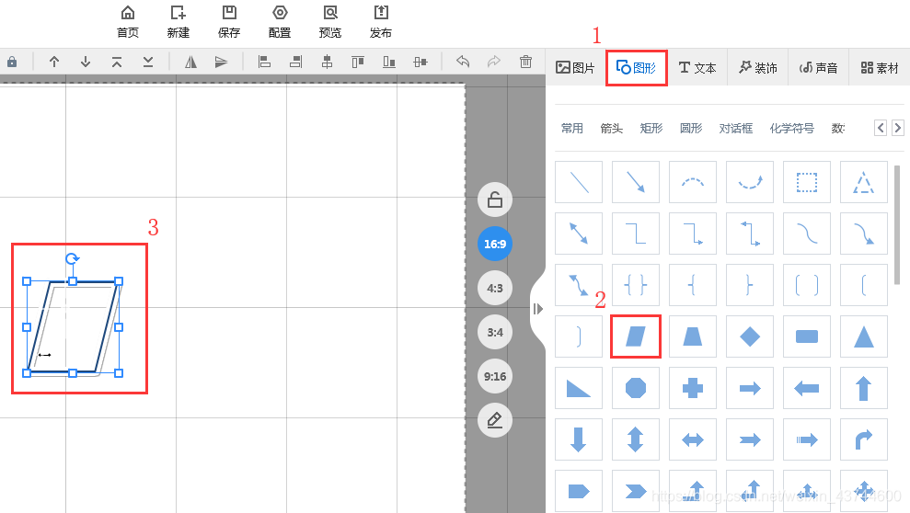The width and height of the screenshot is (910, 513).
Task: Insert the diamond shape
Action: click(x=750, y=336)
